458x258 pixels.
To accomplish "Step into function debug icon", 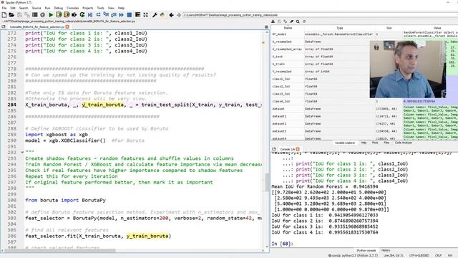I will tap(106, 15).
